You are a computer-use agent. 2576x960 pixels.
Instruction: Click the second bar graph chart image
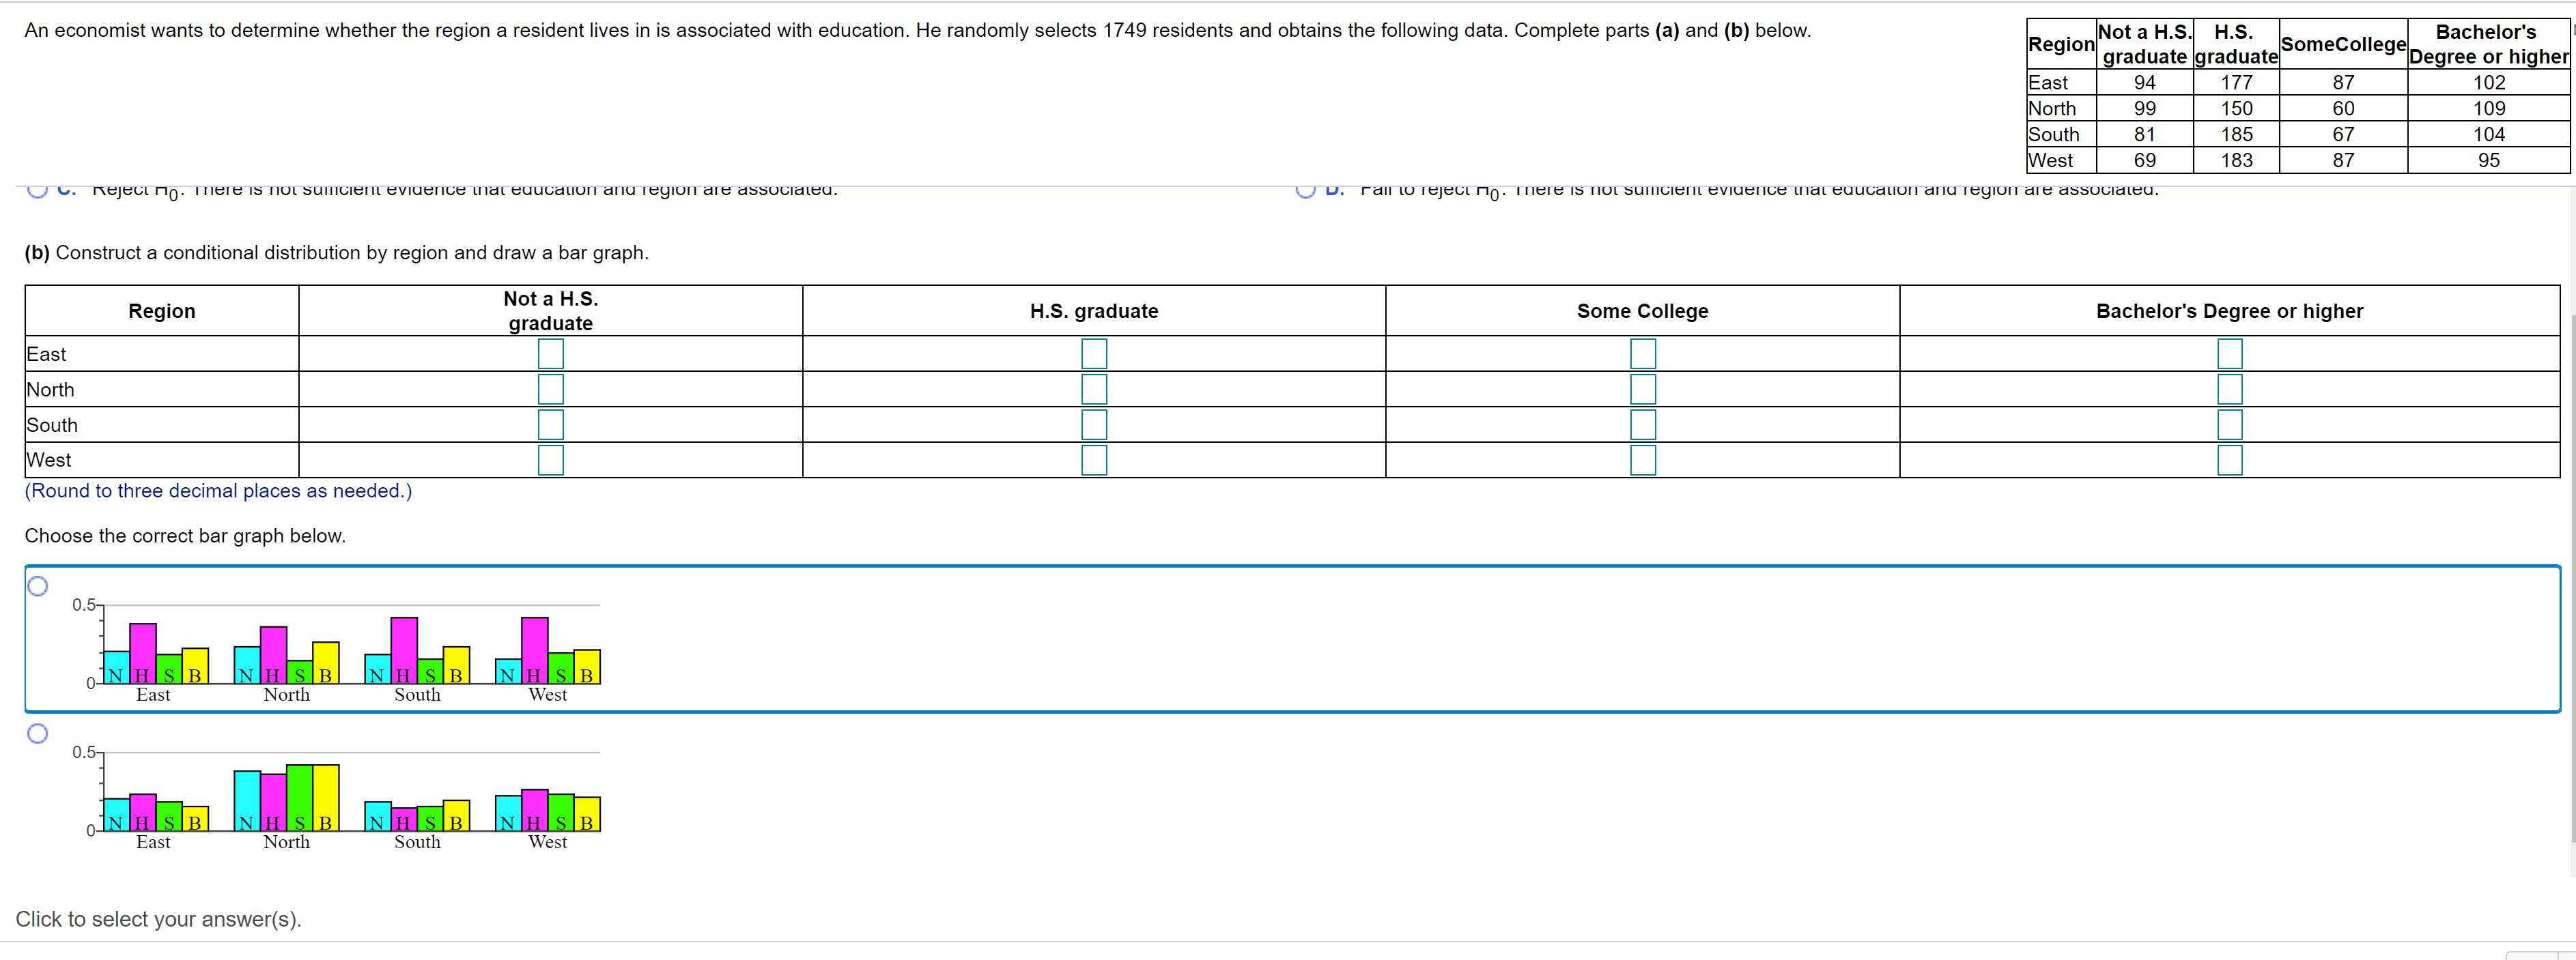(336, 797)
